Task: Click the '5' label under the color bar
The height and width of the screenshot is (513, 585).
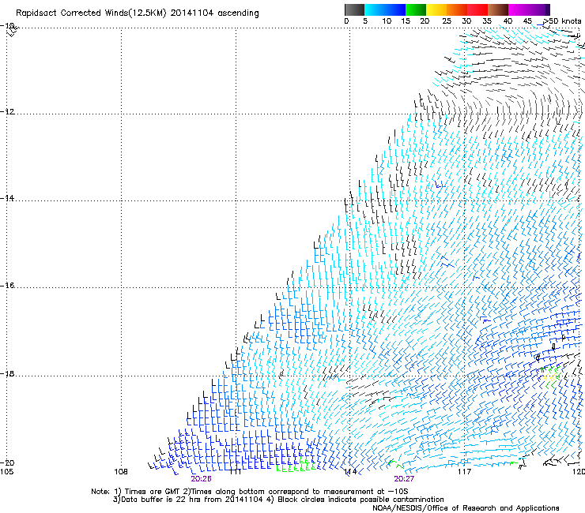Action: point(365,21)
